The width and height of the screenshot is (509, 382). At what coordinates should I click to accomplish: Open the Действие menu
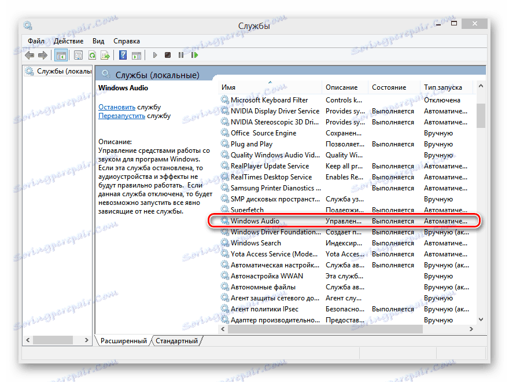point(68,41)
